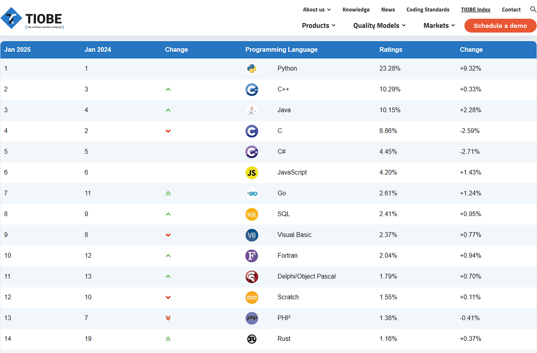Click the +1.43% change for JavaScript
This screenshot has height=353, width=537.
click(471, 173)
